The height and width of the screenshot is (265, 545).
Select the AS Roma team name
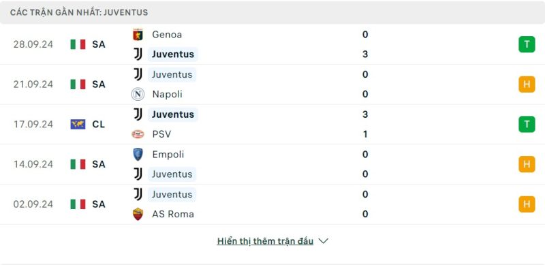(x=173, y=214)
